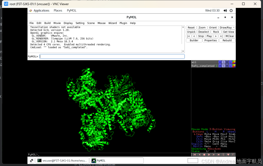263x166 pixels.
Task: Click the > next frame button
Action: (216, 36)
